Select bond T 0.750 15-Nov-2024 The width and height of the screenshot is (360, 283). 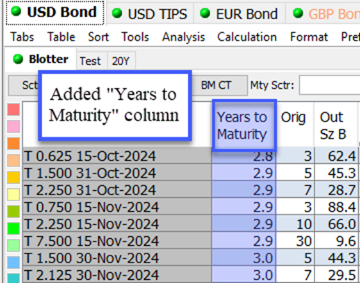(117, 207)
